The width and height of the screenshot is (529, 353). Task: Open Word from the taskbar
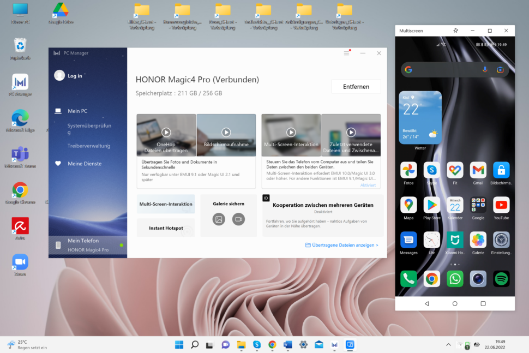pos(287,345)
